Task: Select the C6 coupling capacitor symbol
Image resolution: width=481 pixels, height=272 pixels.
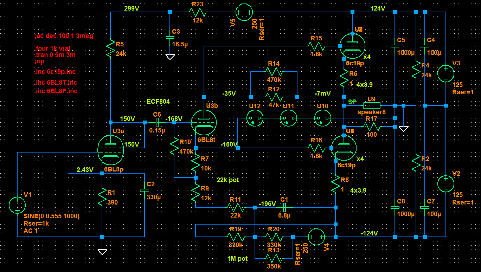Action: (157, 123)
